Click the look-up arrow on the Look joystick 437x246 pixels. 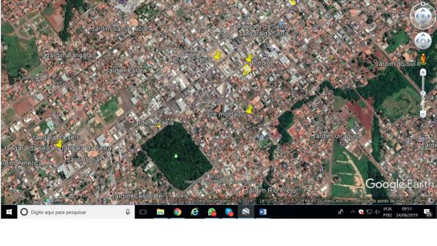423,10
